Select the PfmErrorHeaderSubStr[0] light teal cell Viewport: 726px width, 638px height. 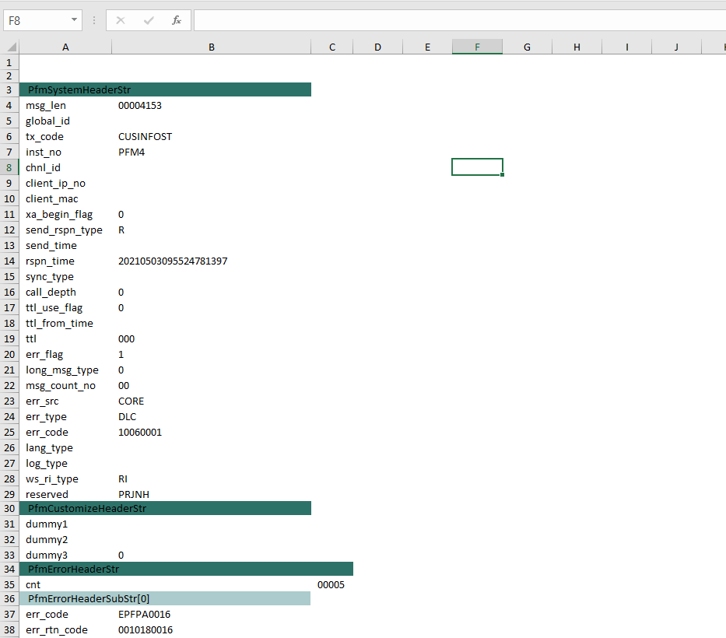pos(89,599)
